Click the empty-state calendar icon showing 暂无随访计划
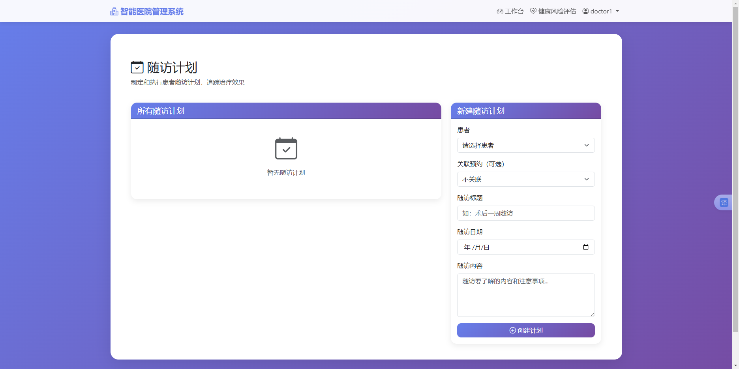Image resolution: width=739 pixels, height=369 pixels. 286,148
